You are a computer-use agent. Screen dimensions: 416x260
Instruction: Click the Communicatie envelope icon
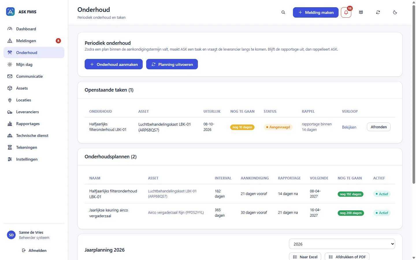pos(10,76)
